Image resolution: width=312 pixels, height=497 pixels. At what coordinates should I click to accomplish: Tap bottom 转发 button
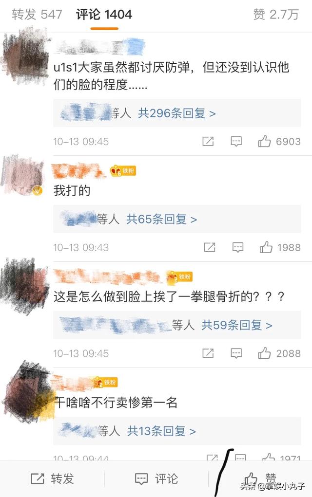[x=52, y=479]
